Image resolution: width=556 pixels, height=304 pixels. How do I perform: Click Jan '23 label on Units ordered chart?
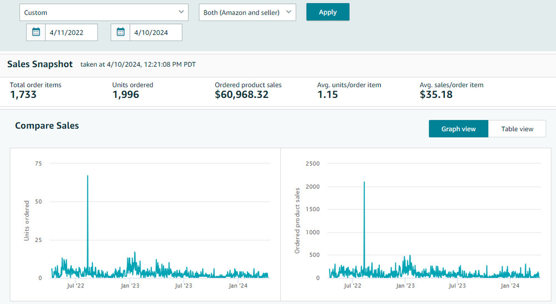[x=130, y=286]
